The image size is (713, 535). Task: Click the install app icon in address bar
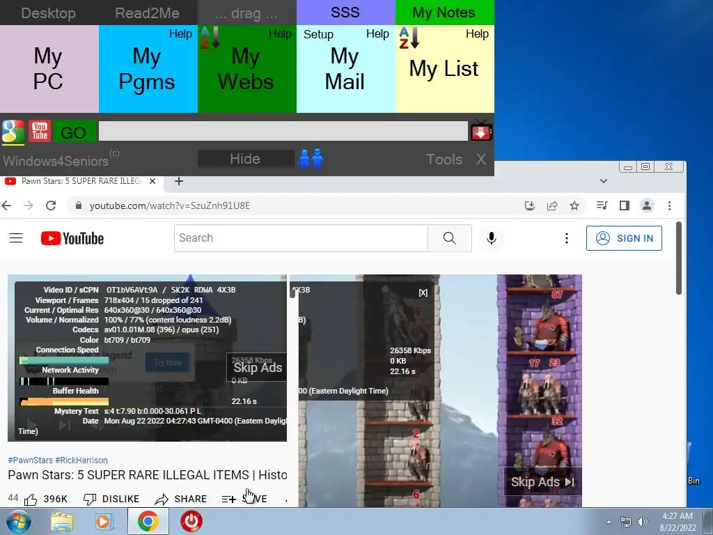(x=529, y=206)
